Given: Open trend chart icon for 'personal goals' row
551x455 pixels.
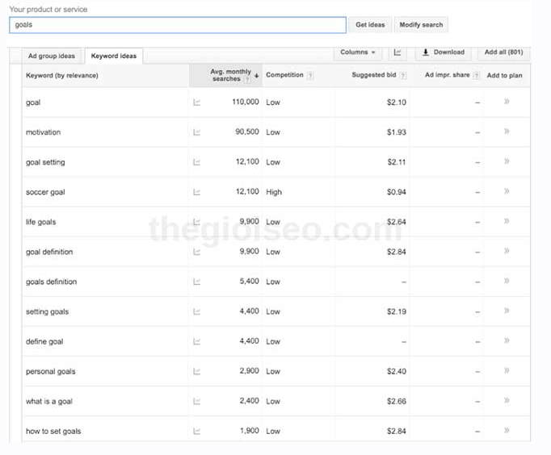Looking at the screenshot, I should pyautogui.click(x=197, y=371).
